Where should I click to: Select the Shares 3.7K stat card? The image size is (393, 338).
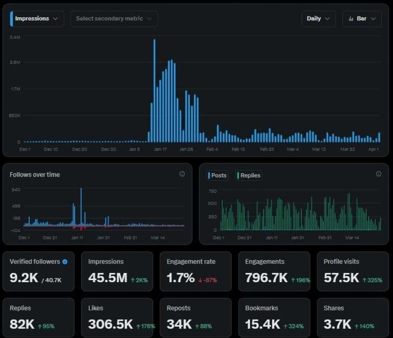pyautogui.click(x=352, y=318)
